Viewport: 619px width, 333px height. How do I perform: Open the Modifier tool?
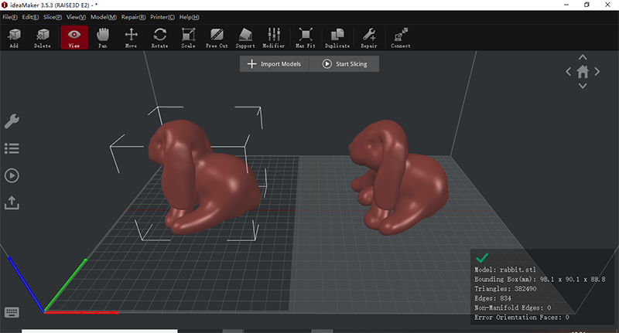pyautogui.click(x=274, y=38)
